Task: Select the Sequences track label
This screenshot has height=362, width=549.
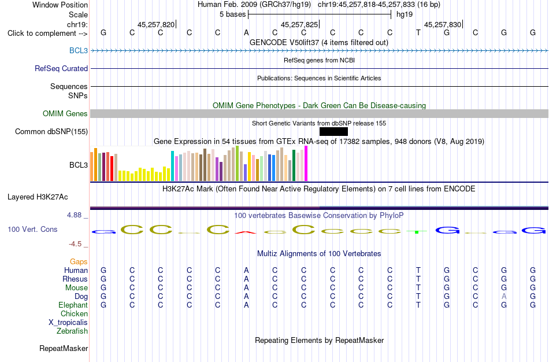Action: [x=69, y=86]
